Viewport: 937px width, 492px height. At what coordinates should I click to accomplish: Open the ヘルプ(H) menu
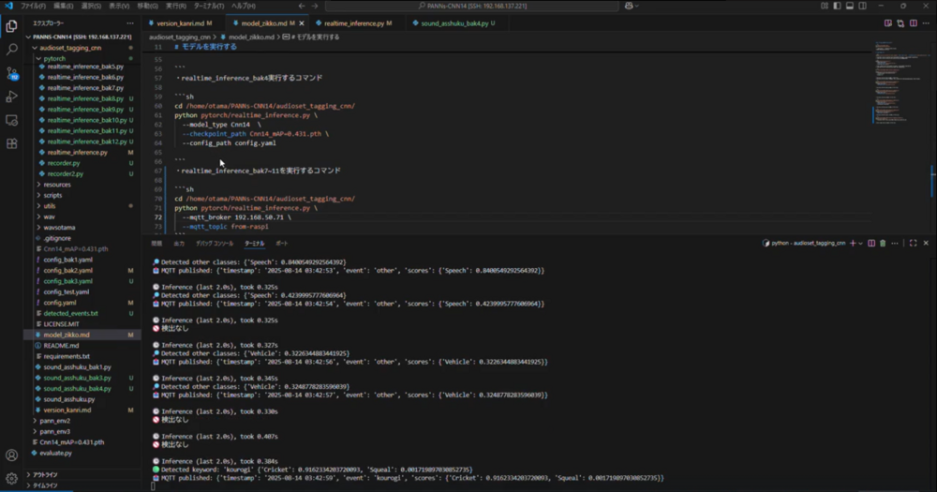click(244, 6)
